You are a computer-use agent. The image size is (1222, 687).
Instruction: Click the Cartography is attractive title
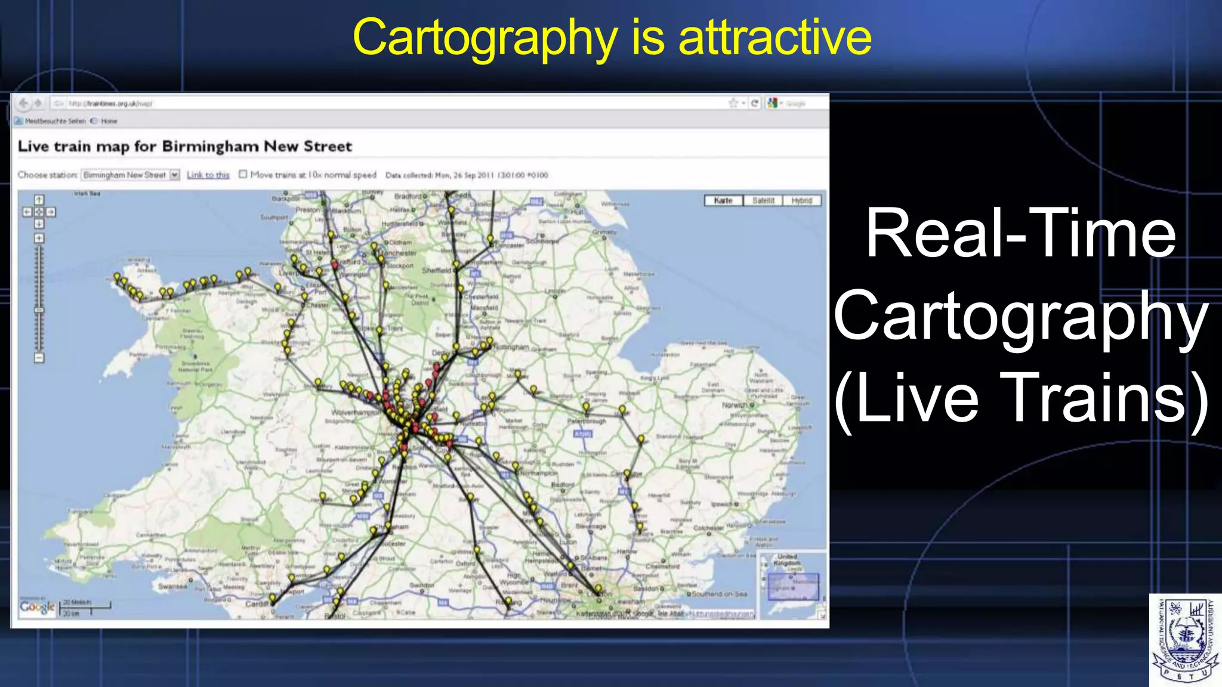coord(612,38)
